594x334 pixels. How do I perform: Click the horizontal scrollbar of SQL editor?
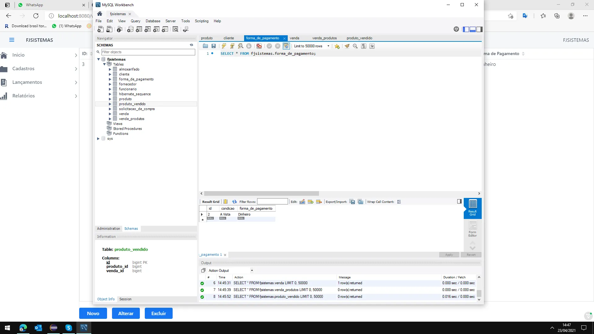pyautogui.click(x=261, y=193)
